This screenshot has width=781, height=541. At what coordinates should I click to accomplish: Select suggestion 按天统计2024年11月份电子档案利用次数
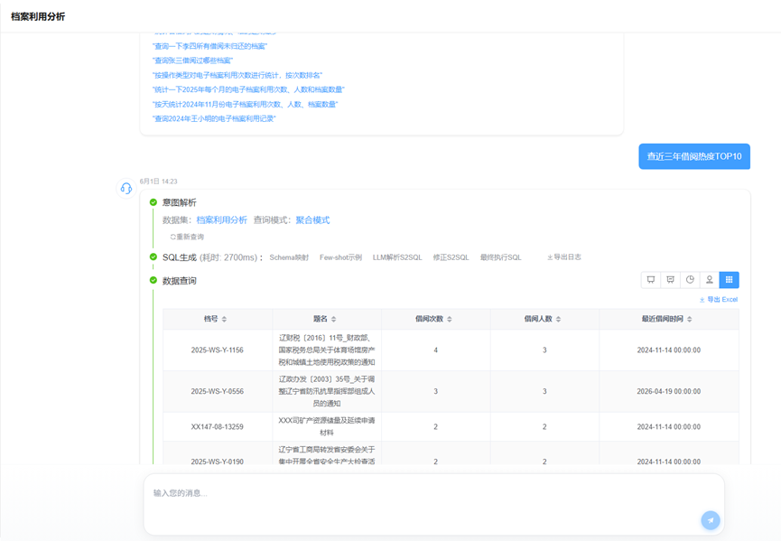click(245, 104)
